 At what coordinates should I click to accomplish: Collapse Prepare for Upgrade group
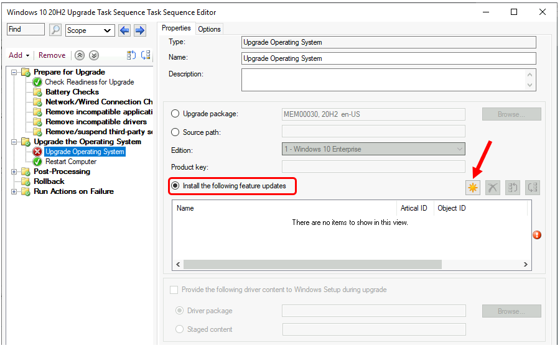coord(14,72)
